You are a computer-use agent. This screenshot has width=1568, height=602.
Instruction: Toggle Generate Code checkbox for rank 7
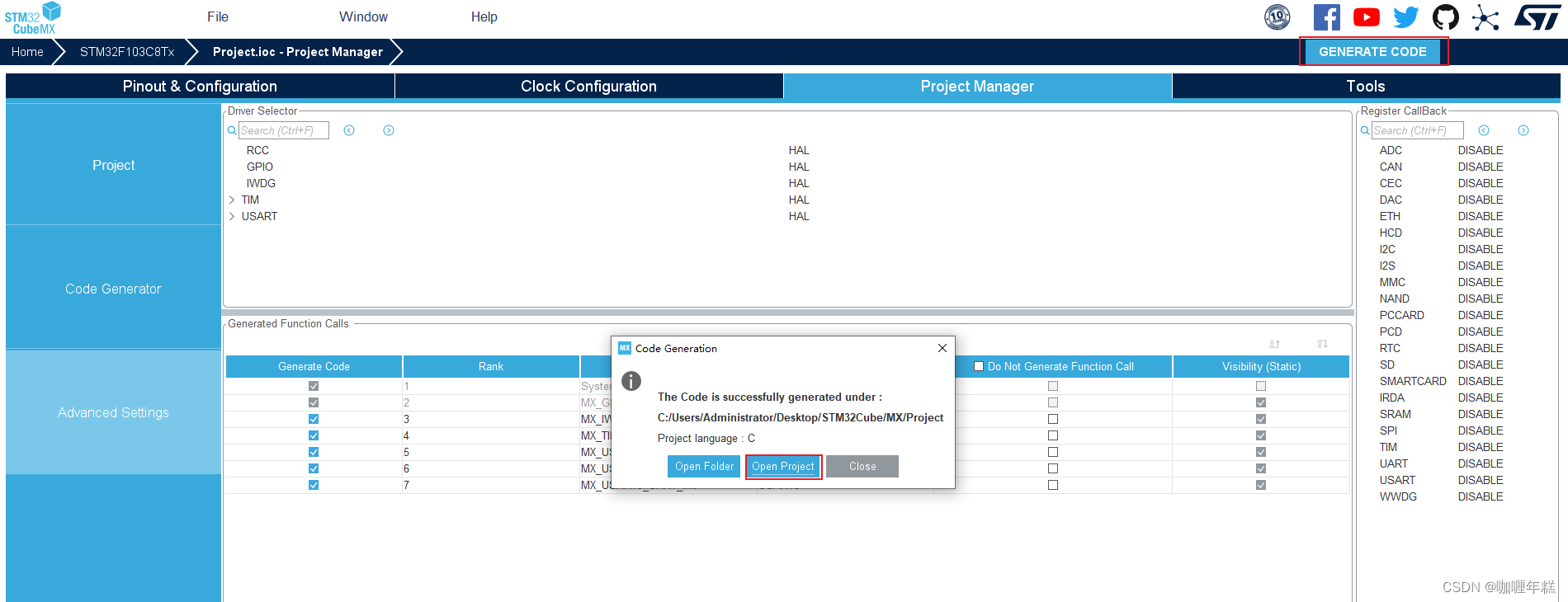(x=314, y=485)
